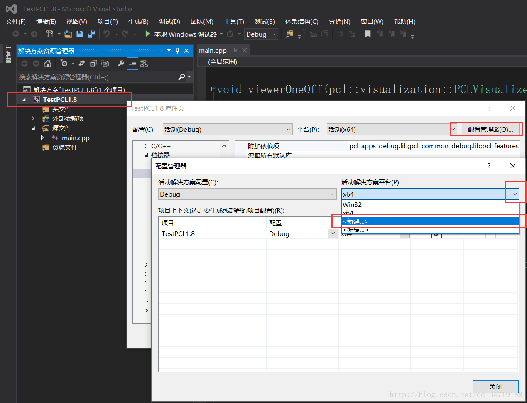Select <新建...> in platform list
Viewport: 527px width, 403px height.
pos(430,221)
